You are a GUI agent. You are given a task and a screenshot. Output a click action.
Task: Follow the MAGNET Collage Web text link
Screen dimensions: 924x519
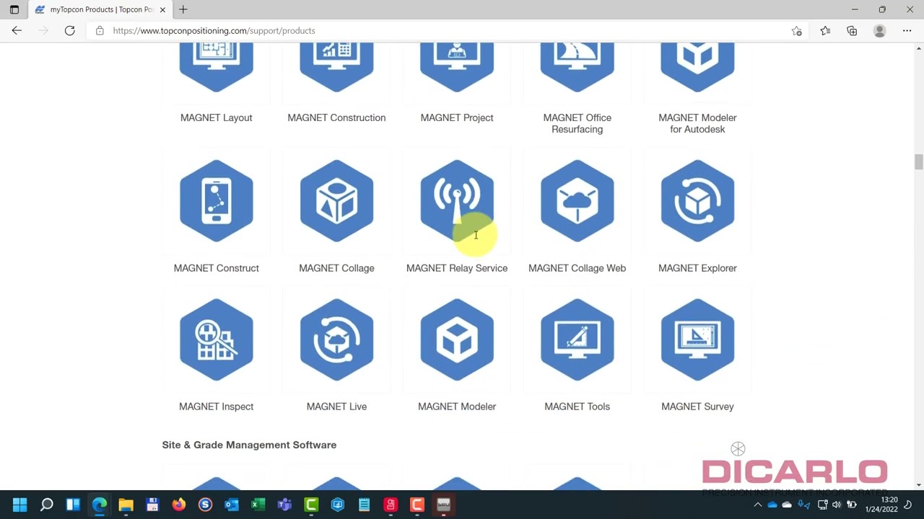coord(577,268)
